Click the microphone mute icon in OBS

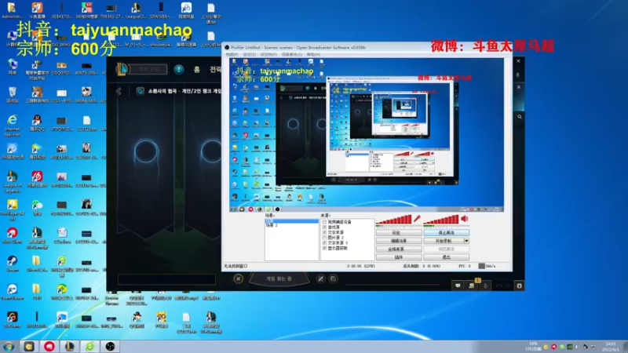(417, 219)
